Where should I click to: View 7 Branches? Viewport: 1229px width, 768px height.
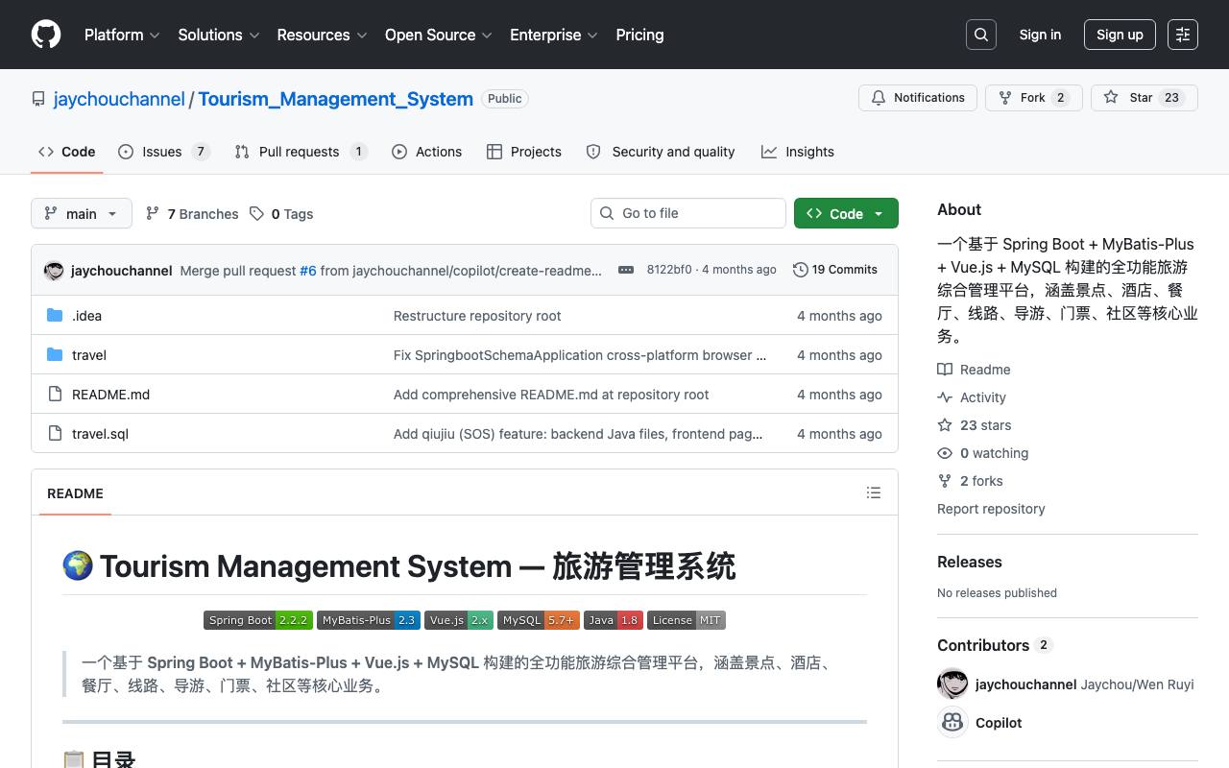click(192, 214)
